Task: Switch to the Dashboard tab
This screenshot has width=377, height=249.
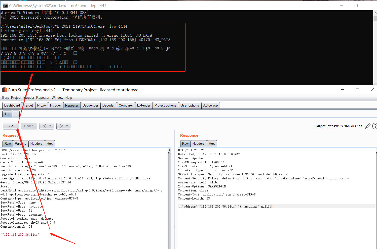Action: coord(12,105)
